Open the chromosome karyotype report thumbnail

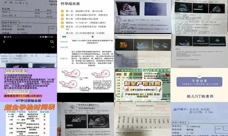tap(143, 119)
